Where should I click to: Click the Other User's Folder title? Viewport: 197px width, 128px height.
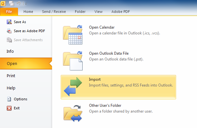click(105, 105)
